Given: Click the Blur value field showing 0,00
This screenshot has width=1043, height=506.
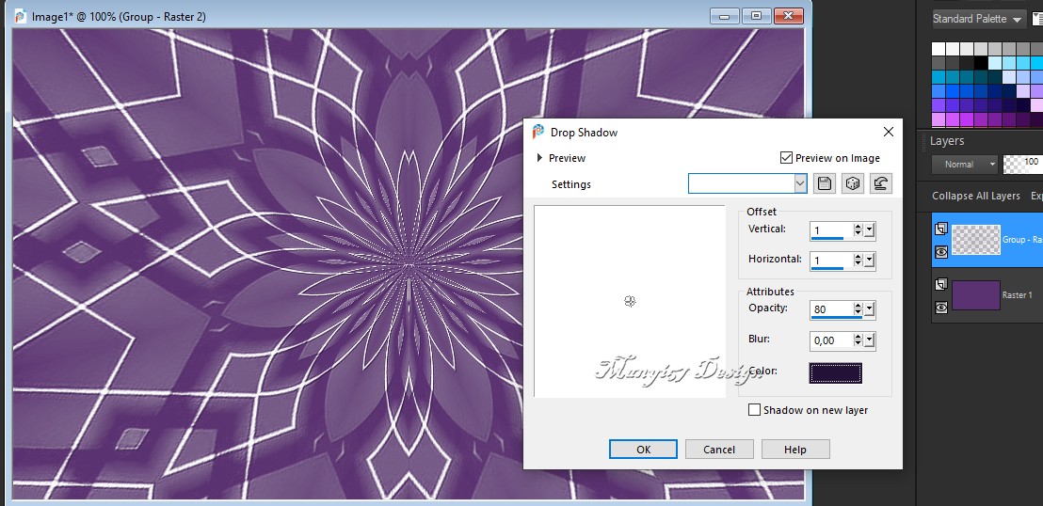Looking at the screenshot, I should click(831, 340).
